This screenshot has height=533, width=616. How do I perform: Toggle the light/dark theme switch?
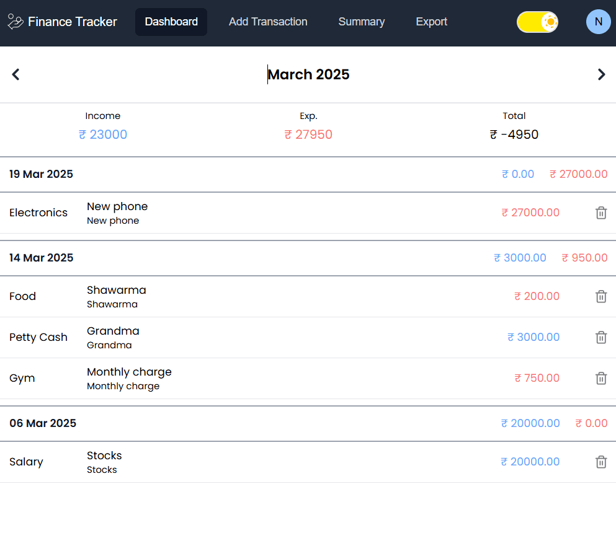(x=537, y=22)
